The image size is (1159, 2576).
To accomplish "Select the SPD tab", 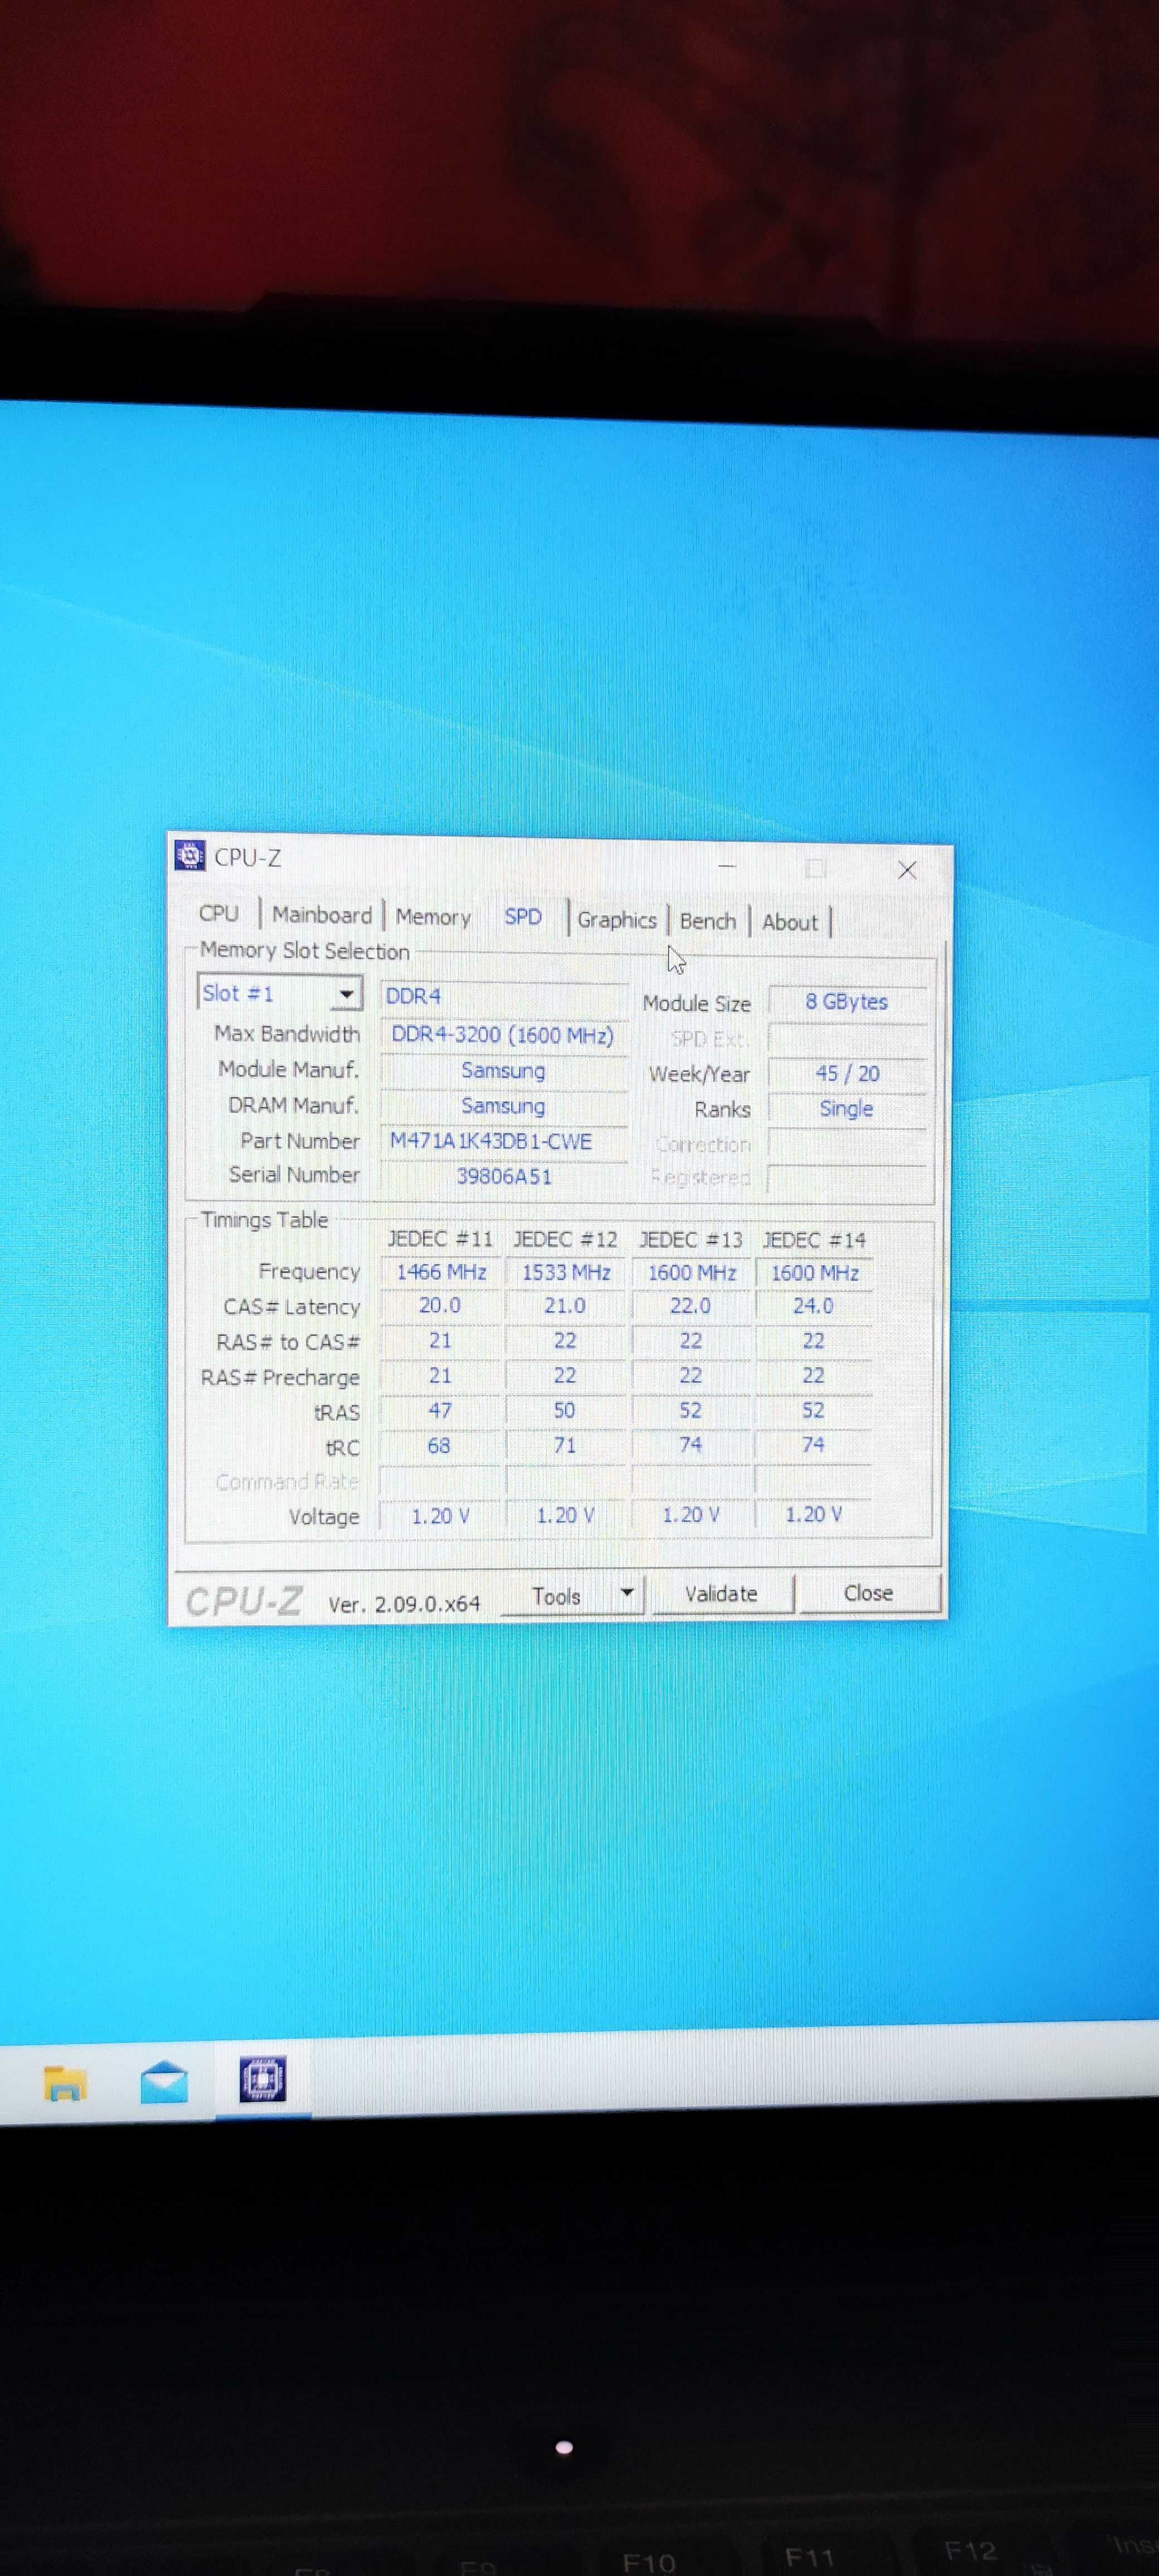I will point(523,917).
